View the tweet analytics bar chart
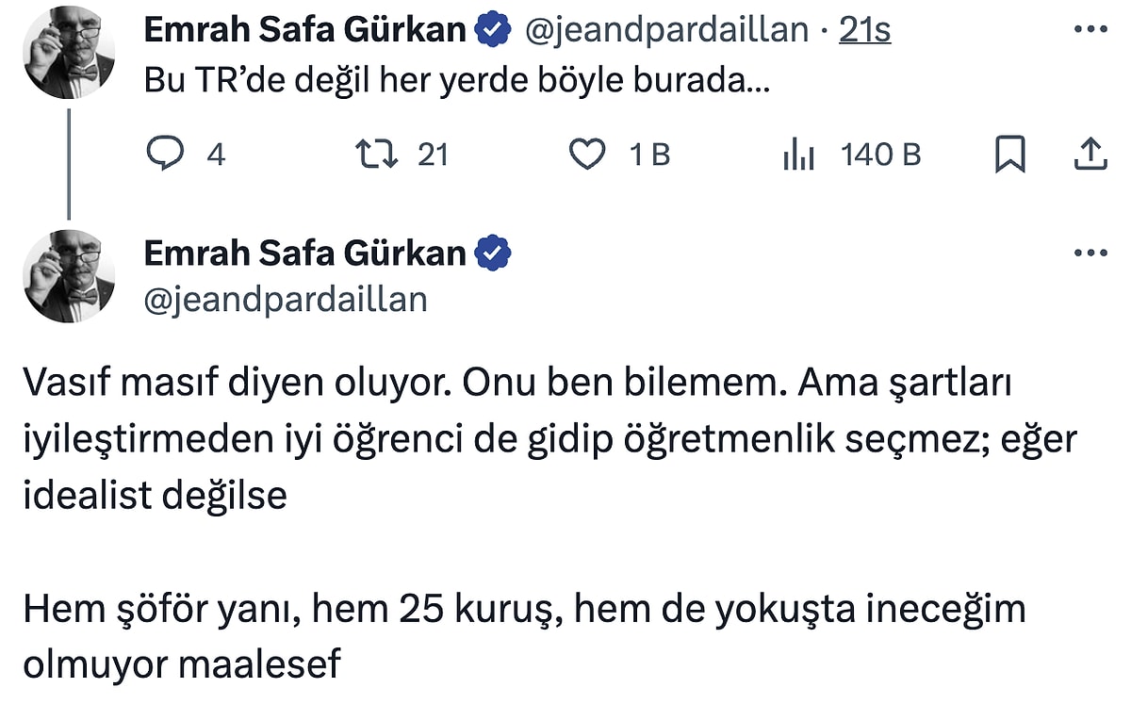The width and height of the screenshot is (1131, 704). (798, 154)
